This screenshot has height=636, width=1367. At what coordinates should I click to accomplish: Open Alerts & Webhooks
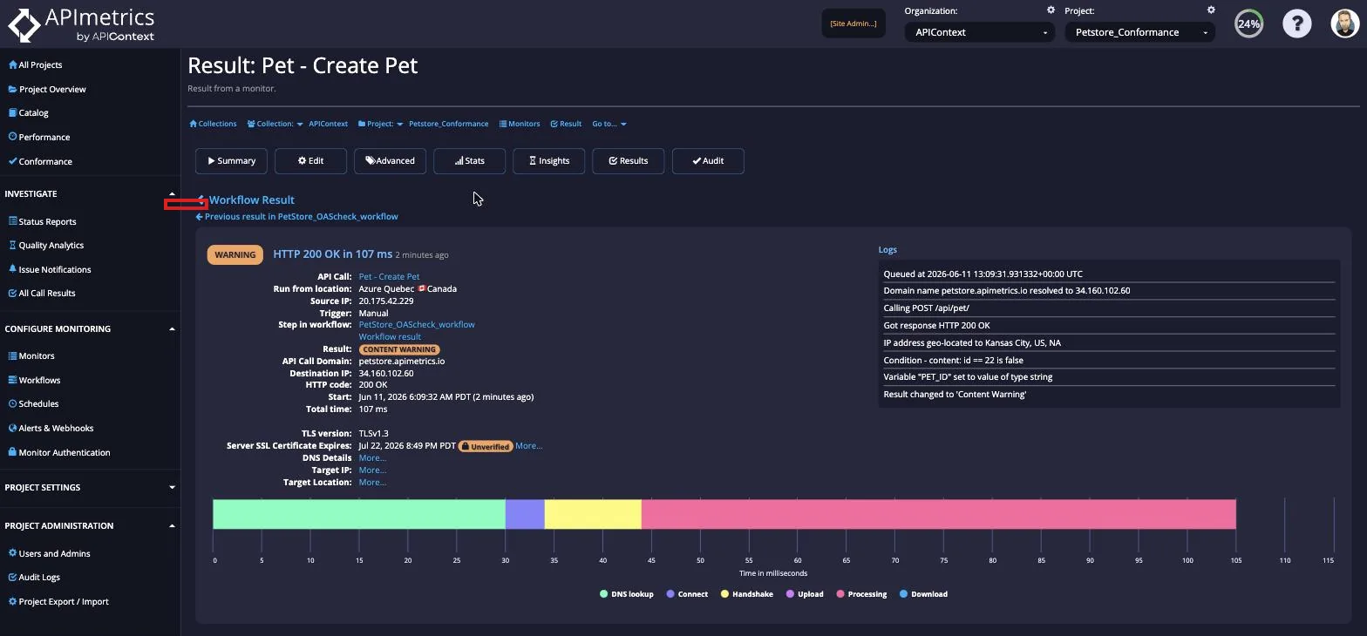coord(51,428)
